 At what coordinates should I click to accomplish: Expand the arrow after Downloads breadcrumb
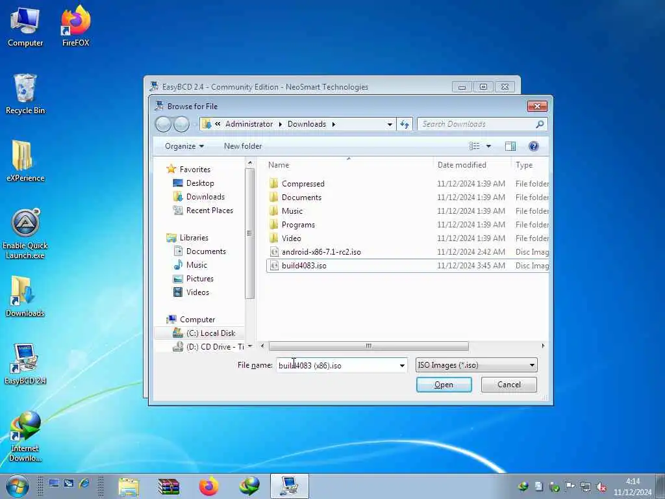pos(333,124)
